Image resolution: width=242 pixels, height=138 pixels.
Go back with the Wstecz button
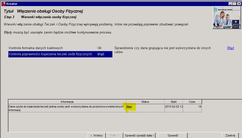click(x=96, y=135)
